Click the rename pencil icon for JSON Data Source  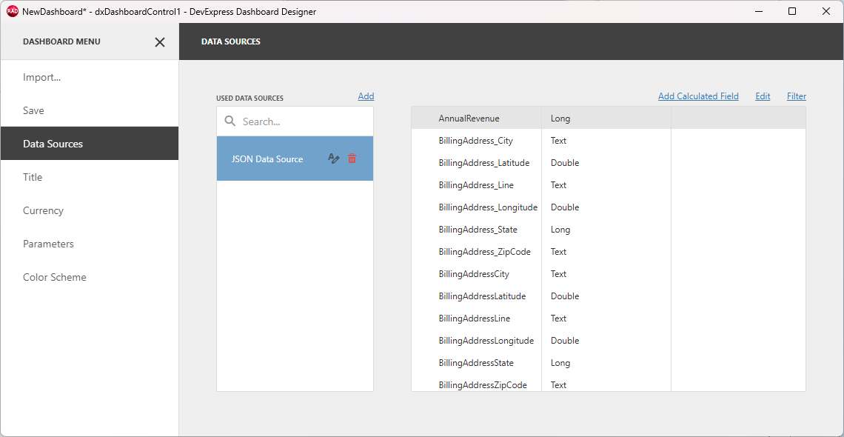[x=333, y=158]
